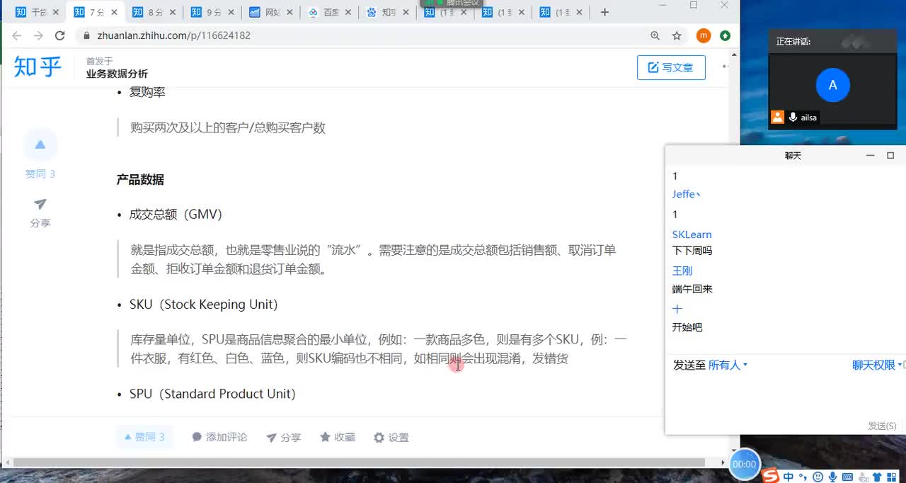
Task: Reload the Zhihu article page
Action: click(60, 35)
